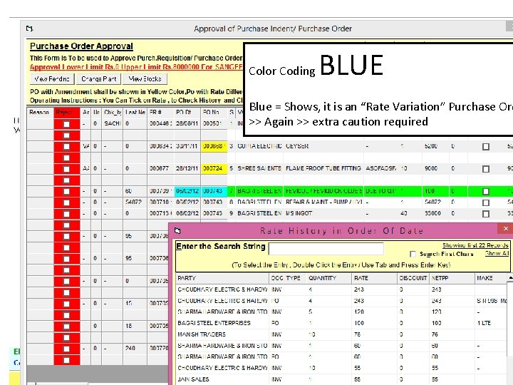This screenshot has width=513, height=385.
Task: Tick Reject checkbox for PR 000634 row
Action: click(x=66, y=146)
